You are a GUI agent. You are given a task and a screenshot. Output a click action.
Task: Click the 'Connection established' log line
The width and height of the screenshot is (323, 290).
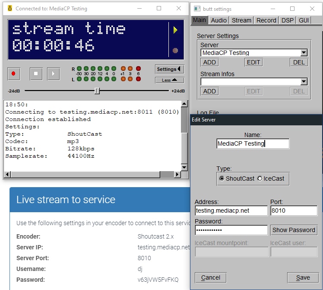click(x=48, y=119)
